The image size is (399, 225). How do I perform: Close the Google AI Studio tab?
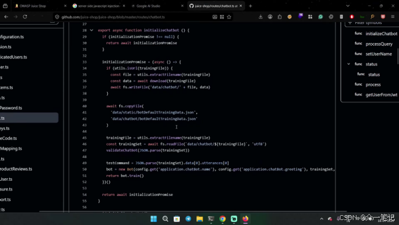[x=182, y=6]
